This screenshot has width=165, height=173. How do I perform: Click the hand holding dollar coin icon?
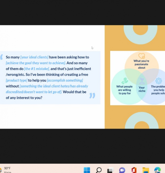(x=125, y=81)
